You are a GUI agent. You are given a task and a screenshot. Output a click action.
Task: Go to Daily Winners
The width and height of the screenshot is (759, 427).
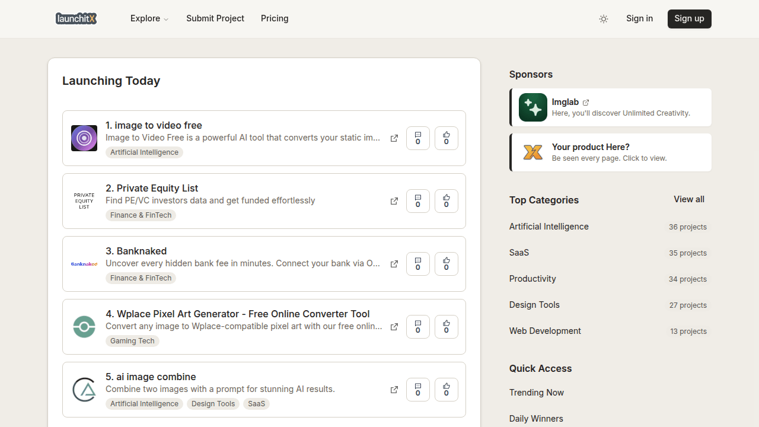pos(536,419)
